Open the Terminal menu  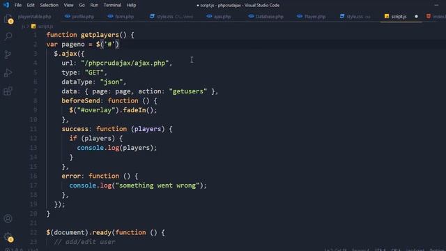(x=112, y=5)
